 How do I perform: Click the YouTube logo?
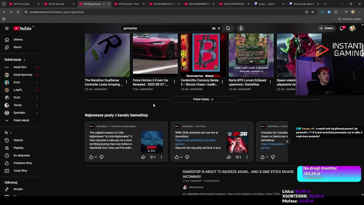23,28
